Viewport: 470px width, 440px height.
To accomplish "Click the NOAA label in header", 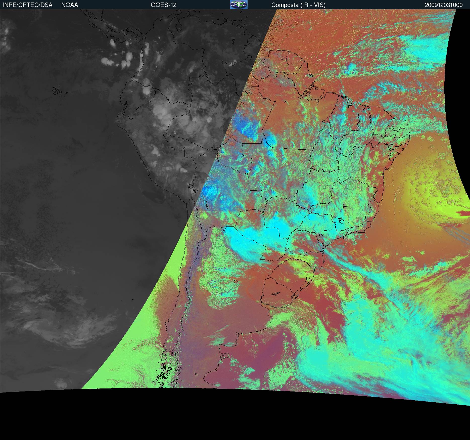I will (70, 5).
